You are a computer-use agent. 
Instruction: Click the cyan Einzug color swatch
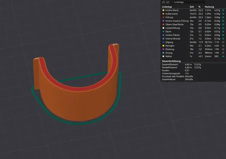163,53
